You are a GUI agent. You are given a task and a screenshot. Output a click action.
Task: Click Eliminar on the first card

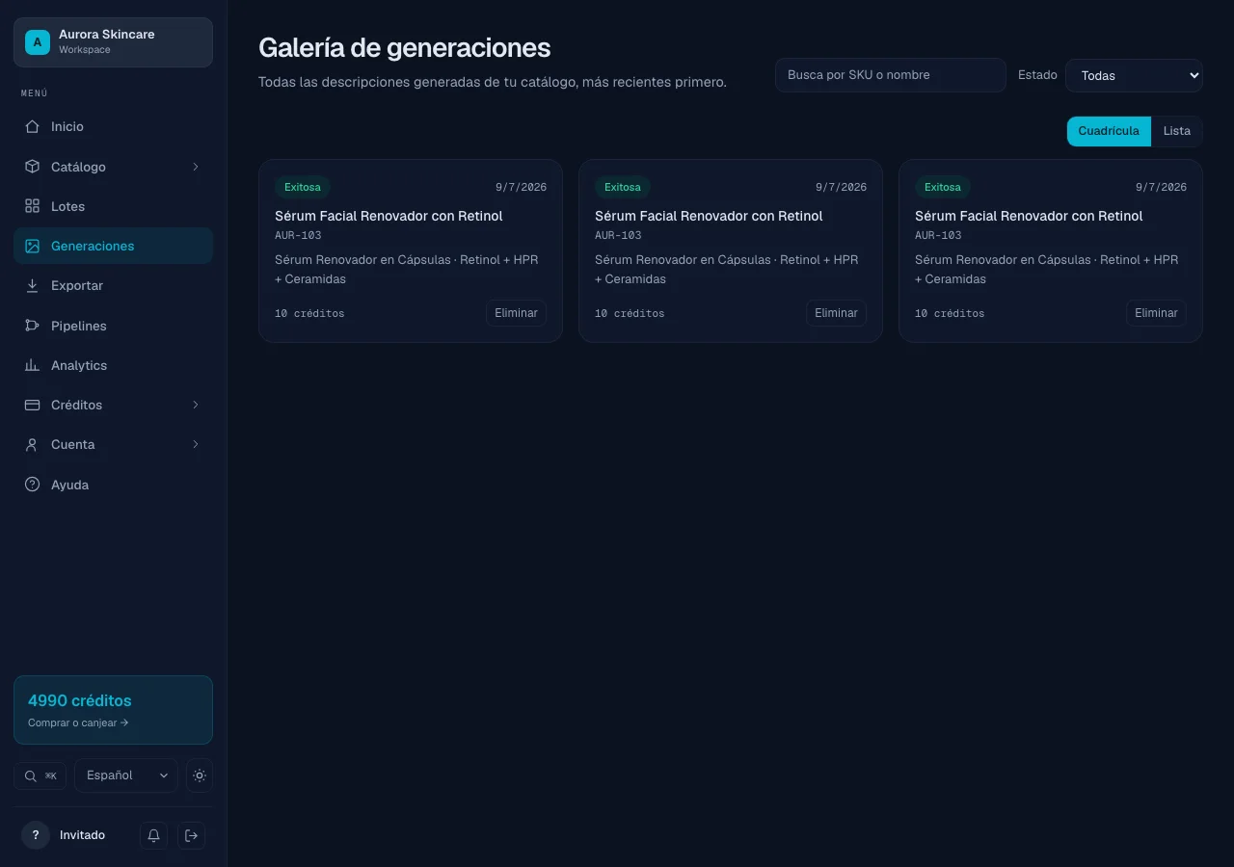click(516, 313)
